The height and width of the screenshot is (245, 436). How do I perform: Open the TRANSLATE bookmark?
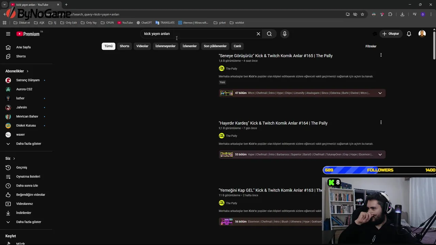coord(165,23)
